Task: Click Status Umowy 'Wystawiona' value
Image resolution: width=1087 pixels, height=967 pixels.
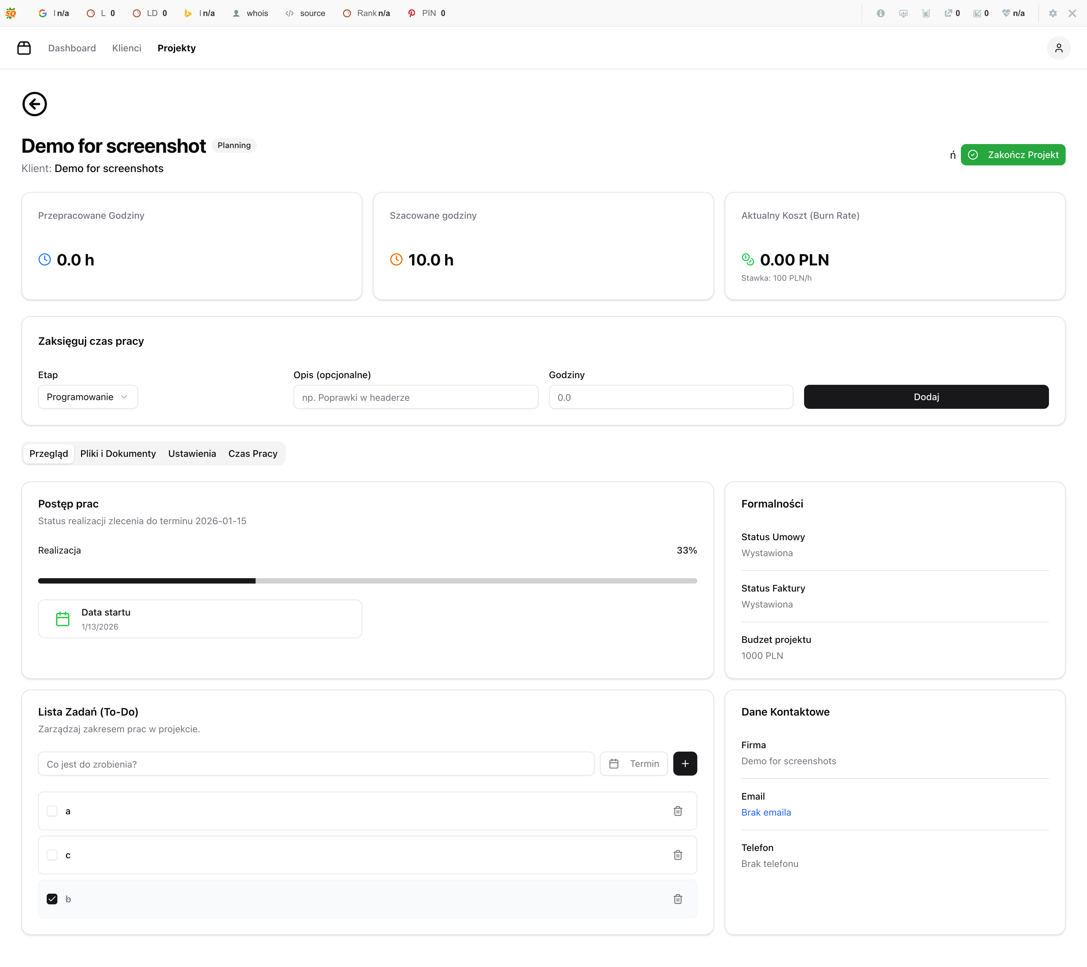Action: coord(767,554)
